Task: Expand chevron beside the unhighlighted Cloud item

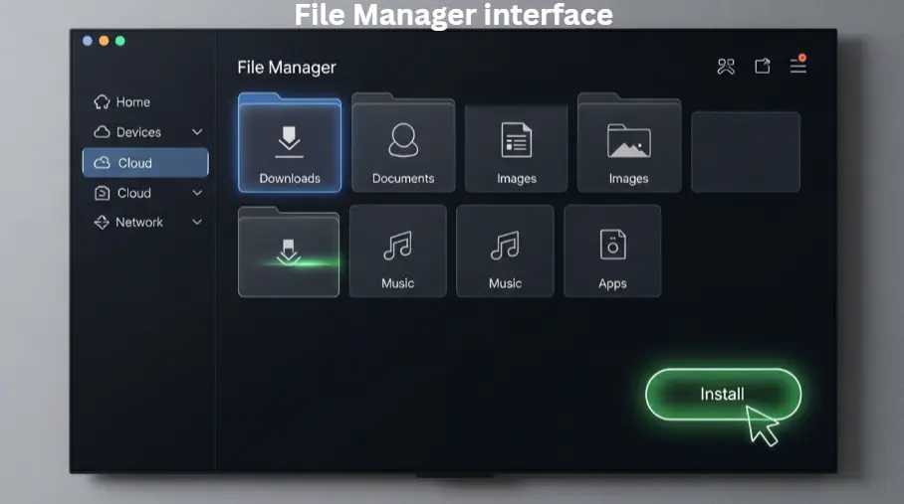Action: (197, 193)
